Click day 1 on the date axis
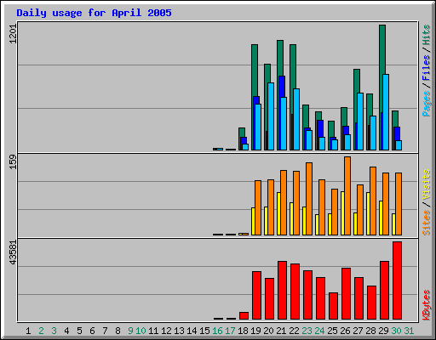 [28, 331]
